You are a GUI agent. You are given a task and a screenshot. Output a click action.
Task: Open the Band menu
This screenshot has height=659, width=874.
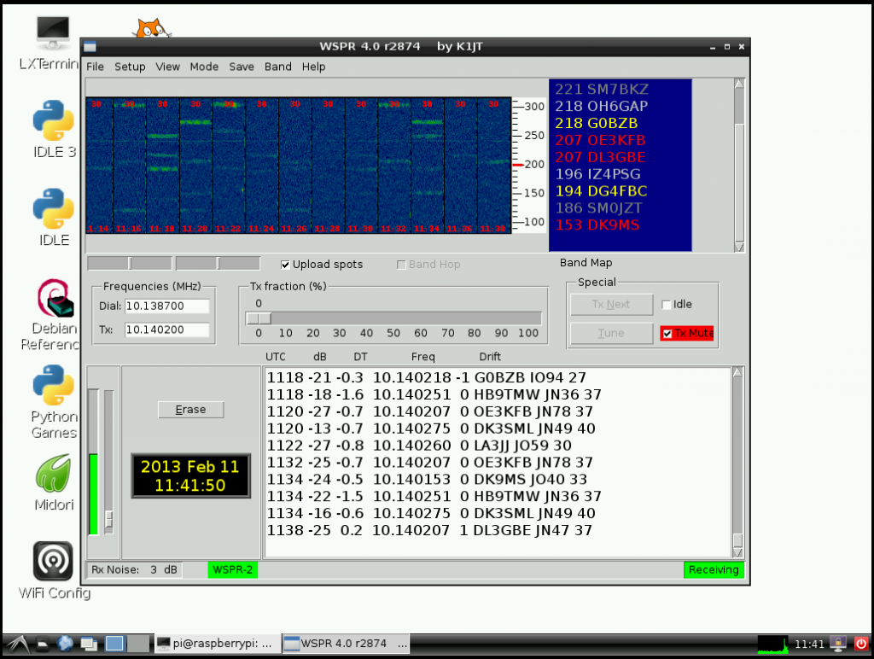pos(277,67)
